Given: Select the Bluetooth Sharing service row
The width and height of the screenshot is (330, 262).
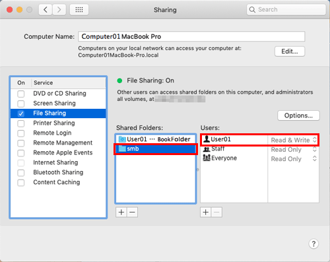Looking at the screenshot, I should (58, 172).
